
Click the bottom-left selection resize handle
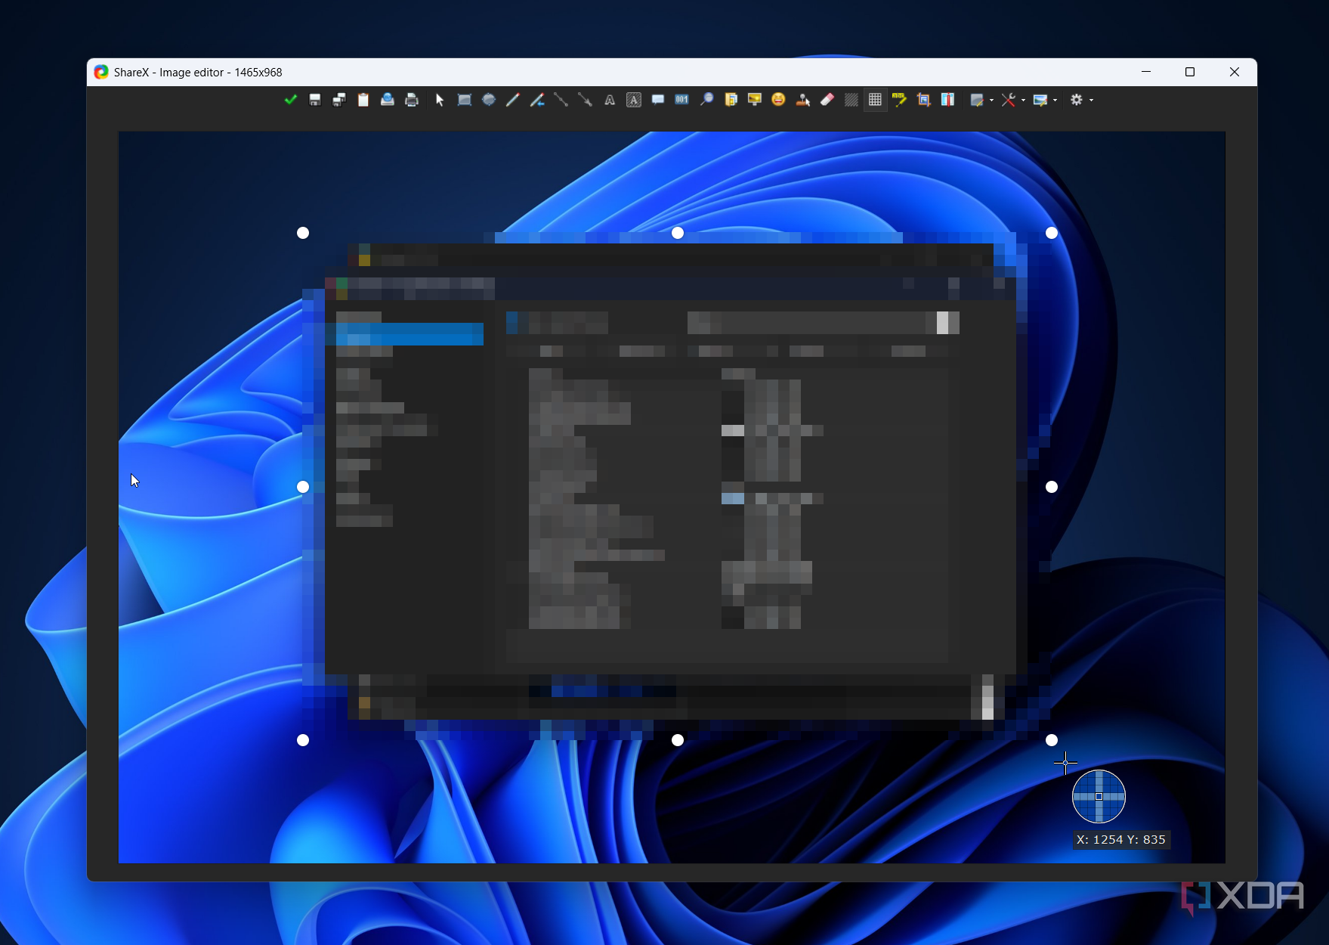[x=303, y=740]
